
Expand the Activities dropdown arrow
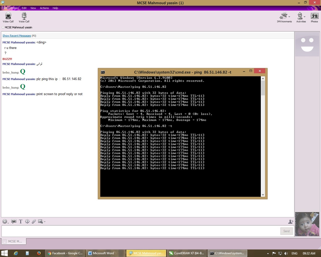(x=305, y=17)
